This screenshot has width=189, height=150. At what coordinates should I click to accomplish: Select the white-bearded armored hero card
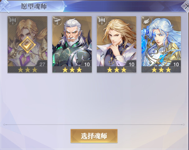point(72,44)
